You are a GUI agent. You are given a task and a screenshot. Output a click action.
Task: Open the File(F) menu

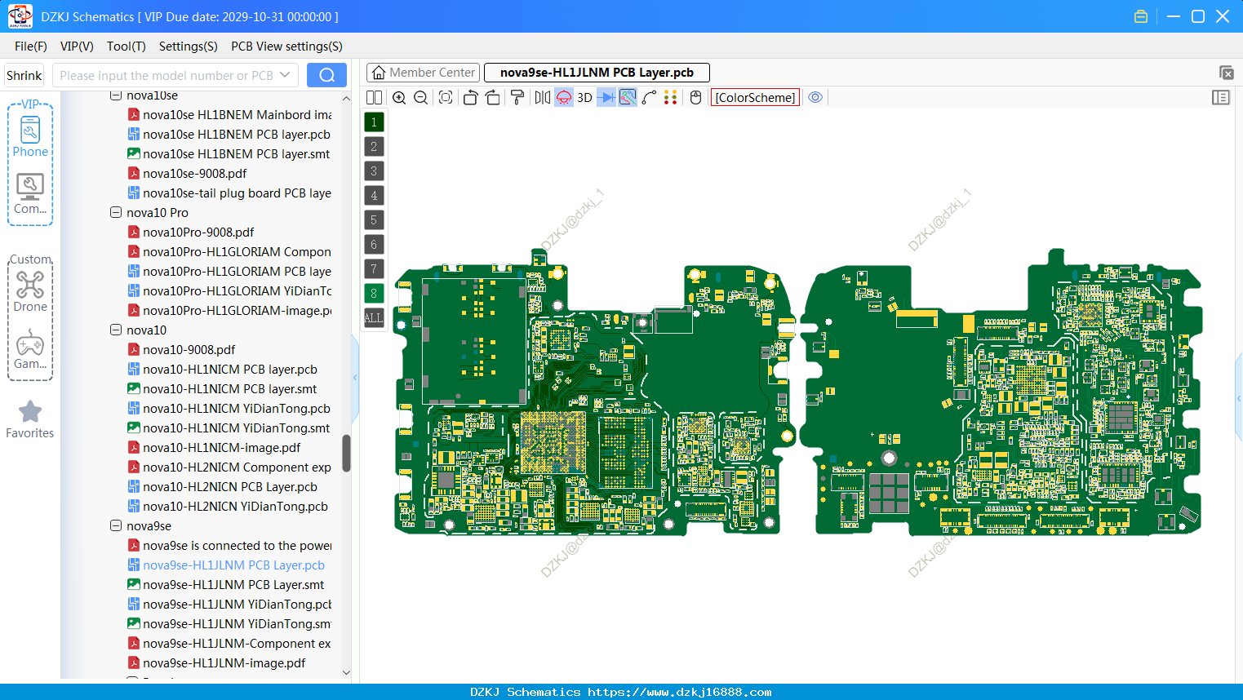click(31, 47)
